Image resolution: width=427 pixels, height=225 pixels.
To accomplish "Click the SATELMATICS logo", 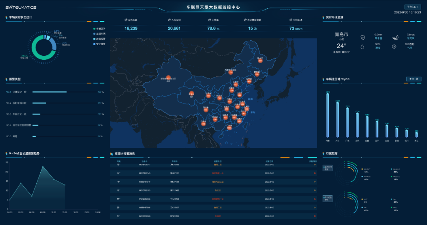I will point(21,8).
